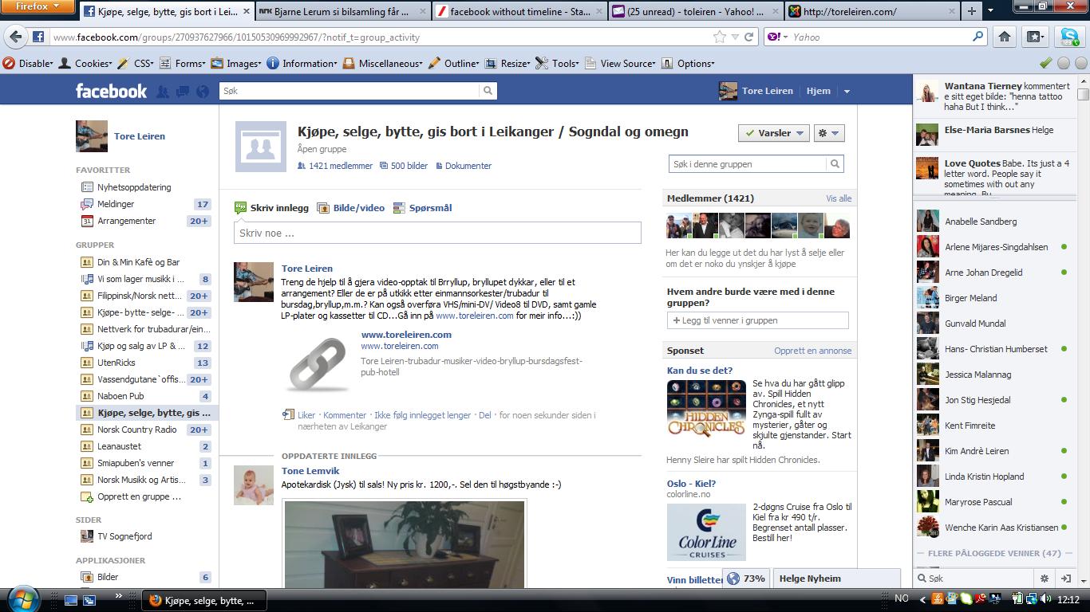Open Nyhetsoppdatering in left sidebar

(134, 187)
